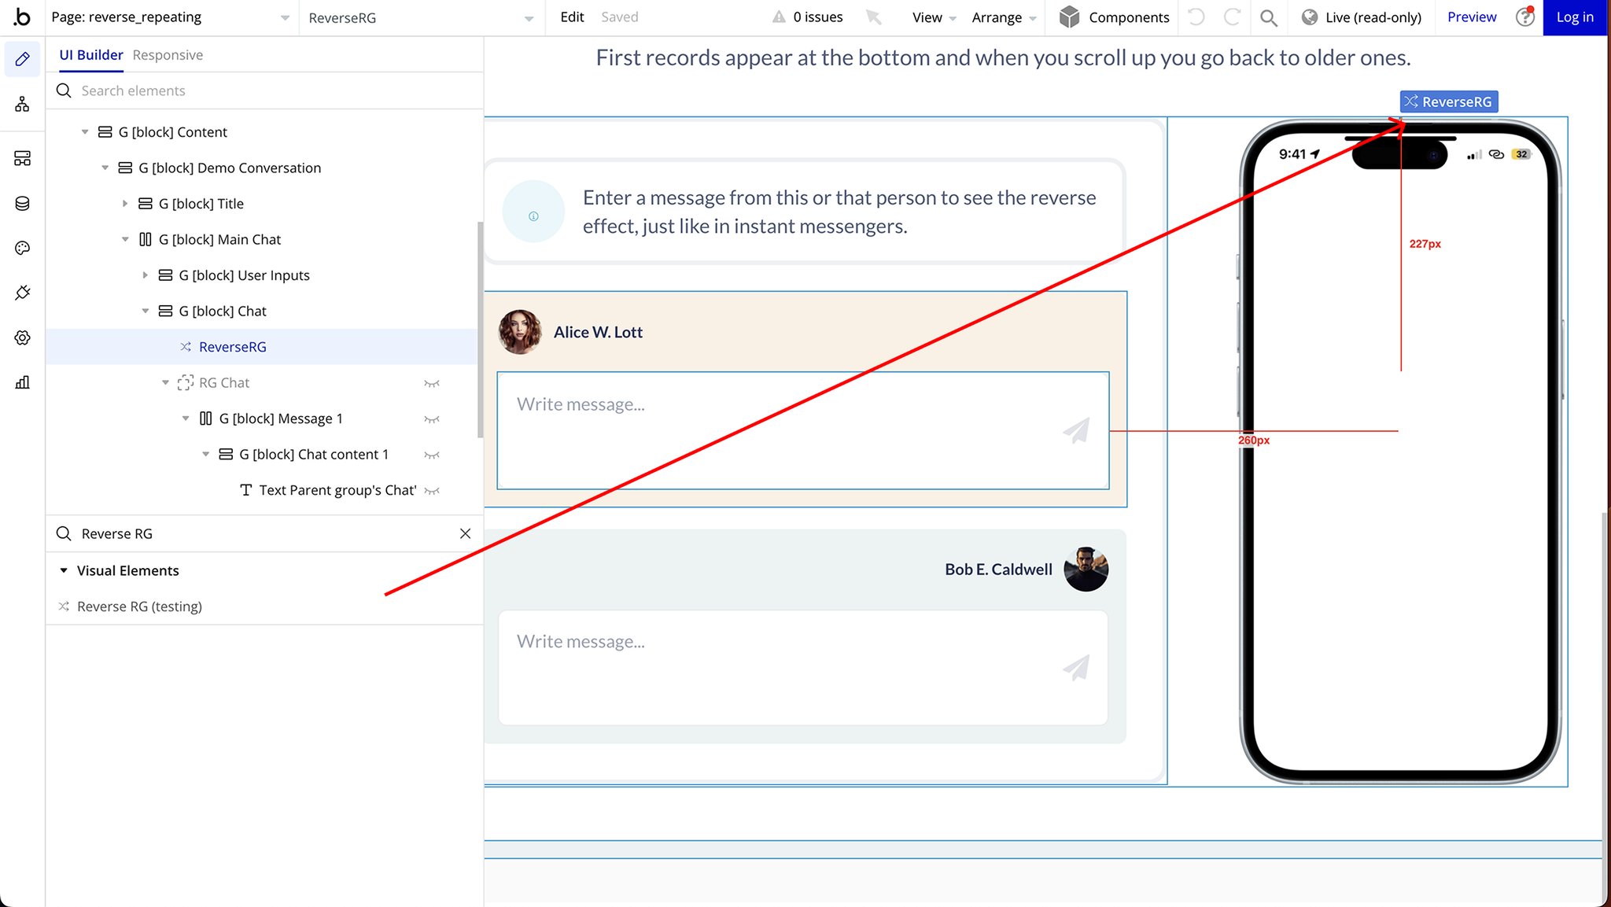Click the Preview link
Screen dimensions: 1611x907
(x=1471, y=17)
